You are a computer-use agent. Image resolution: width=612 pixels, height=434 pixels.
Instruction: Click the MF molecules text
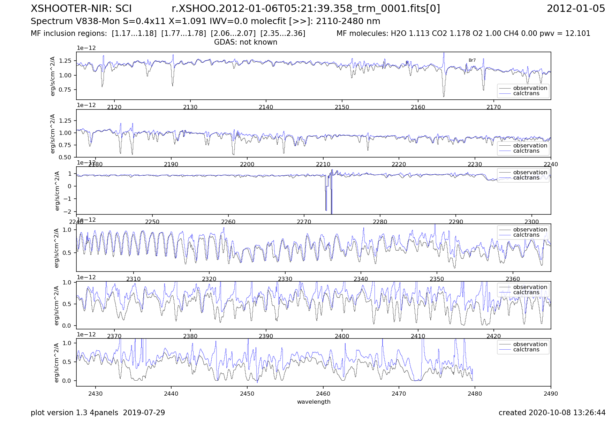(463, 33)
